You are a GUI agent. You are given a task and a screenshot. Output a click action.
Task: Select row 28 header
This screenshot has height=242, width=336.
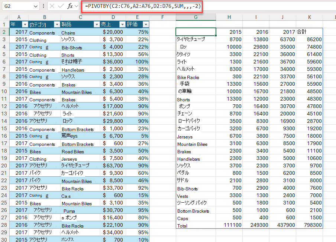pos(4,225)
